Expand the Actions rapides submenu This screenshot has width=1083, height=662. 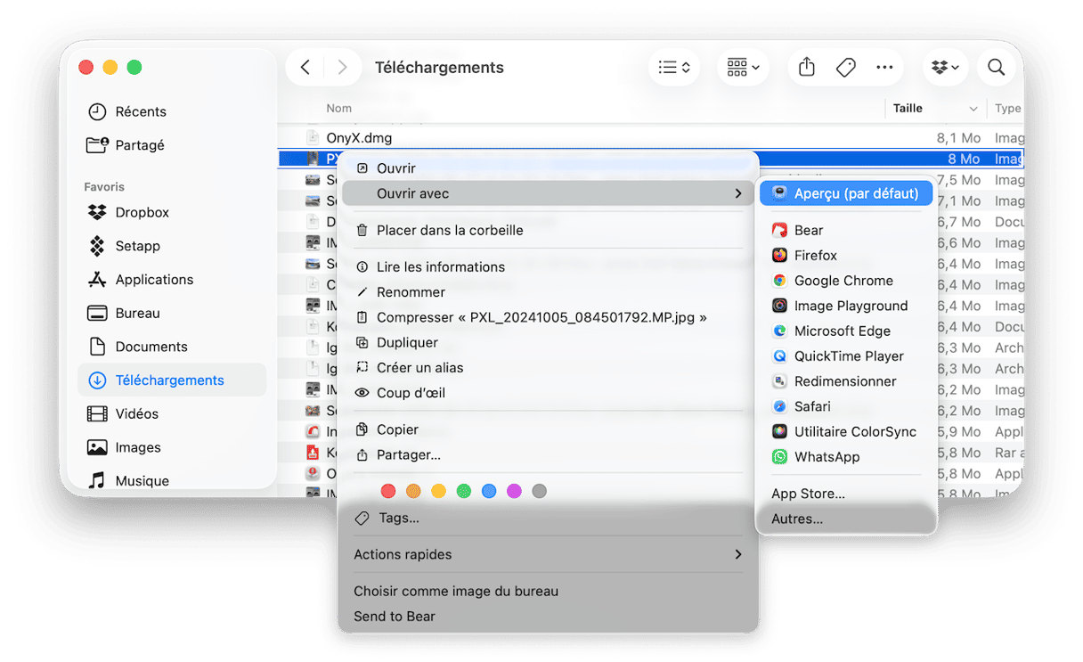548,554
